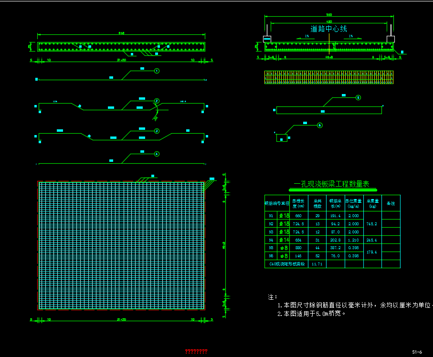Image resolution: width=433 pixels, height=357 pixels.
Task: Select the 道路中心线 label
Action: (328, 29)
